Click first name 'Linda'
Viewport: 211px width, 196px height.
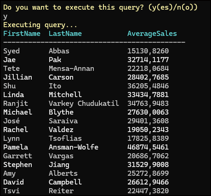tap(14, 95)
